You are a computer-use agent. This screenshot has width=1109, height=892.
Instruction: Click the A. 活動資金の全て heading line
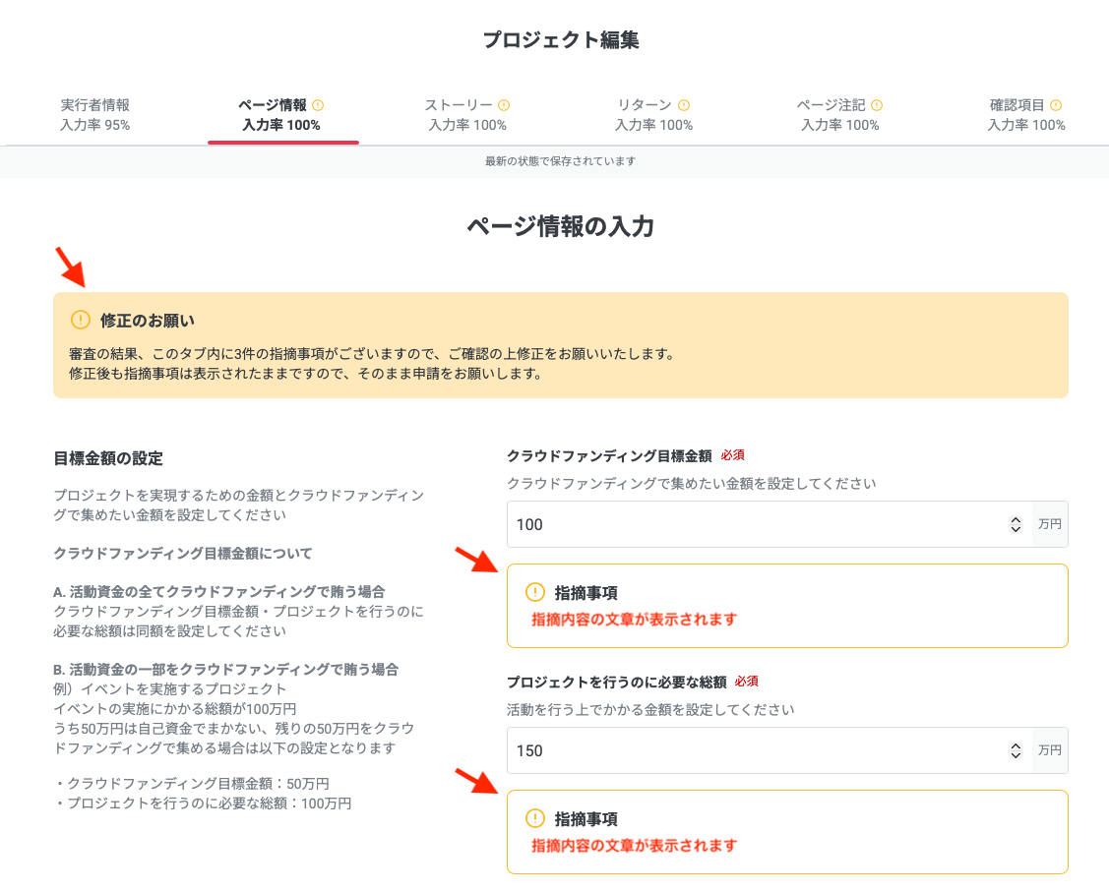(x=219, y=592)
